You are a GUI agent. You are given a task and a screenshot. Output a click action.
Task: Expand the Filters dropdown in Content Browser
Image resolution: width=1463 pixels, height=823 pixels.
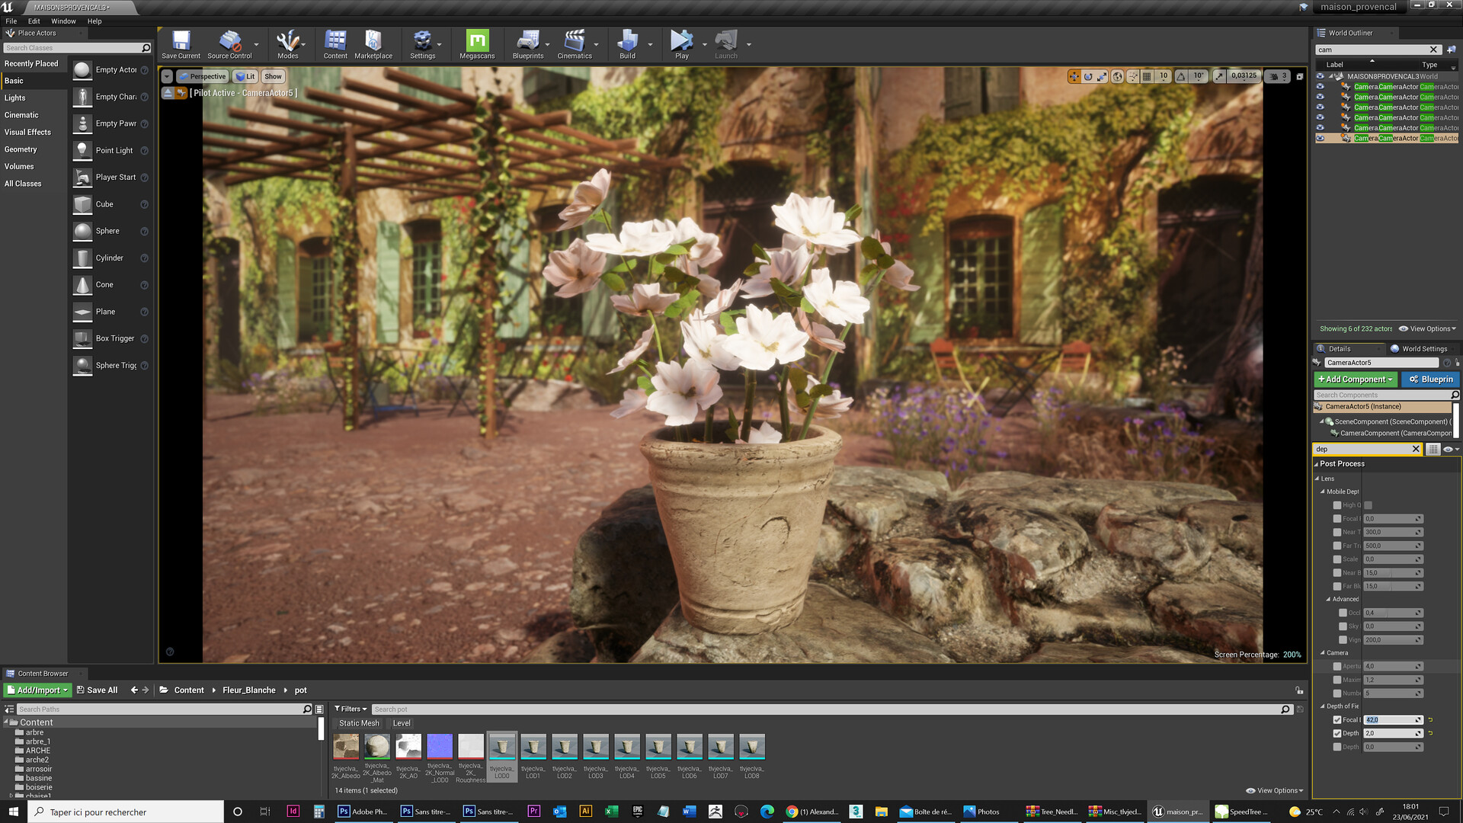pos(351,709)
